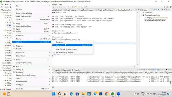This screenshot has height=97, width=172.
Task: Open File Explorer from taskbar
Action: click(x=83, y=94)
